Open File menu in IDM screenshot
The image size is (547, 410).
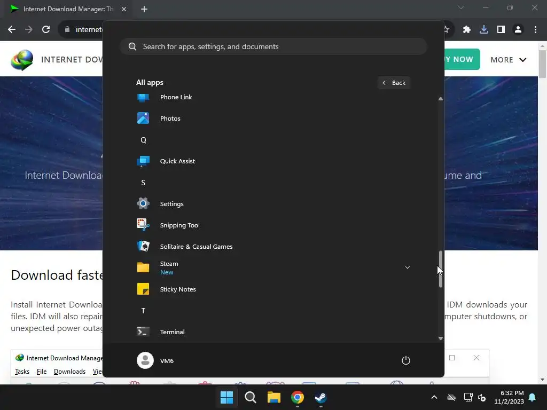42,372
